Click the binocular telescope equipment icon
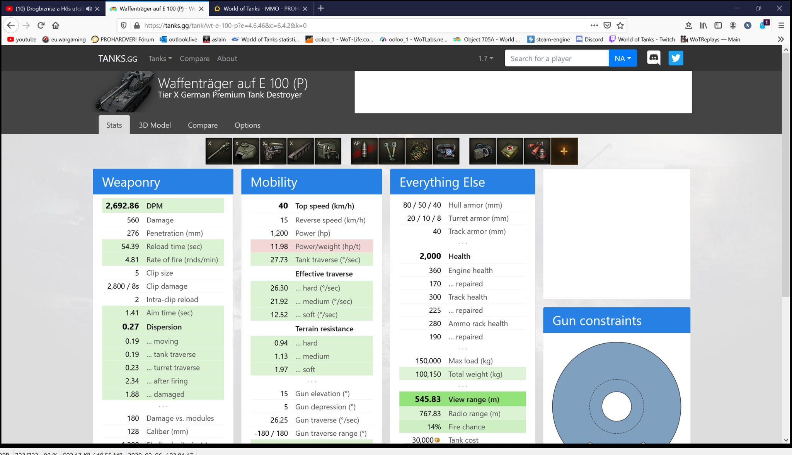This screenshot has height=455, width=792. coord(392,151)
